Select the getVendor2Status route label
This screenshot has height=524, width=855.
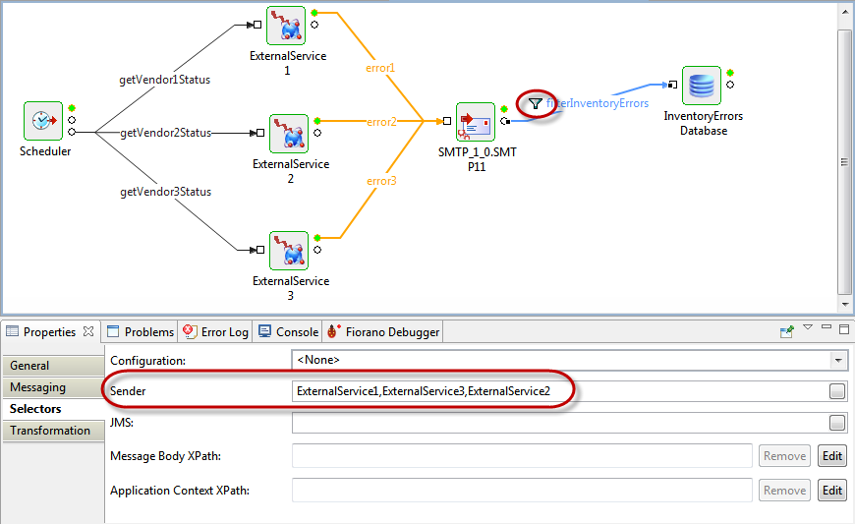click(x=165, y=133)
